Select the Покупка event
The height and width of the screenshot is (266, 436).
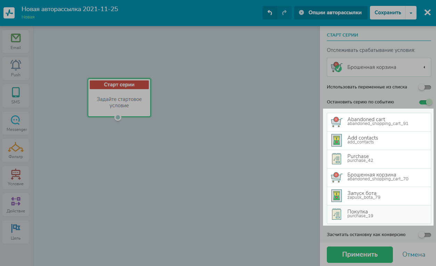379,214
